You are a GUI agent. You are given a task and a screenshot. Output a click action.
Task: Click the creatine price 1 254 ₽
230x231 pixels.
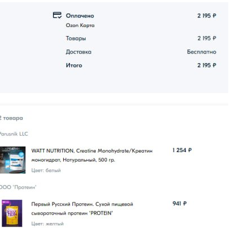click(182, 150)
